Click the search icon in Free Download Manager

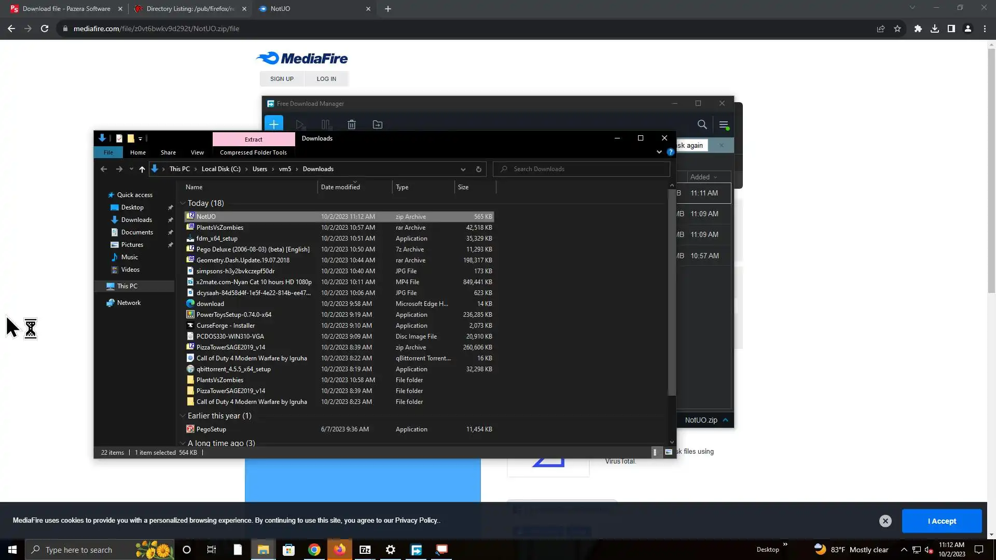click(702, 124)
